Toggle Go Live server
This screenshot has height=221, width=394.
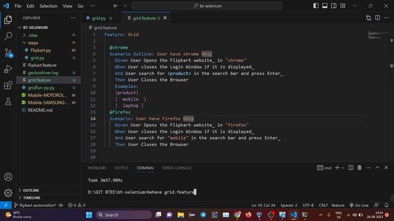coord(359,205)
